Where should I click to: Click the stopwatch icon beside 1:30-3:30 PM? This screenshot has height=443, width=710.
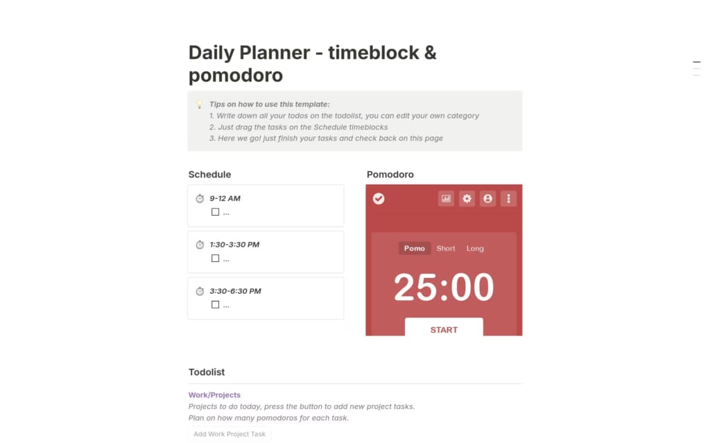(x=200, y=245)
